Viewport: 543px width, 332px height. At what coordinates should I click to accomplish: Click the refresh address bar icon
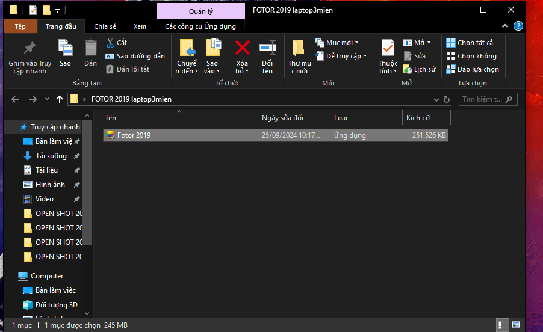click(x=447, y=100)
